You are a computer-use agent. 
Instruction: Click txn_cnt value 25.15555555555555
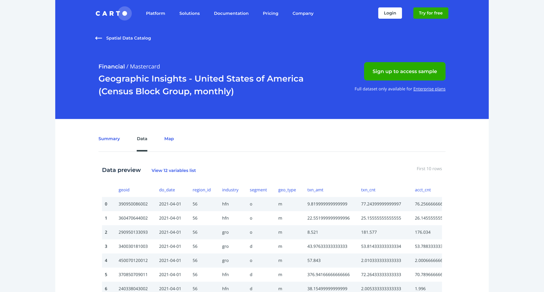point(381,218)
